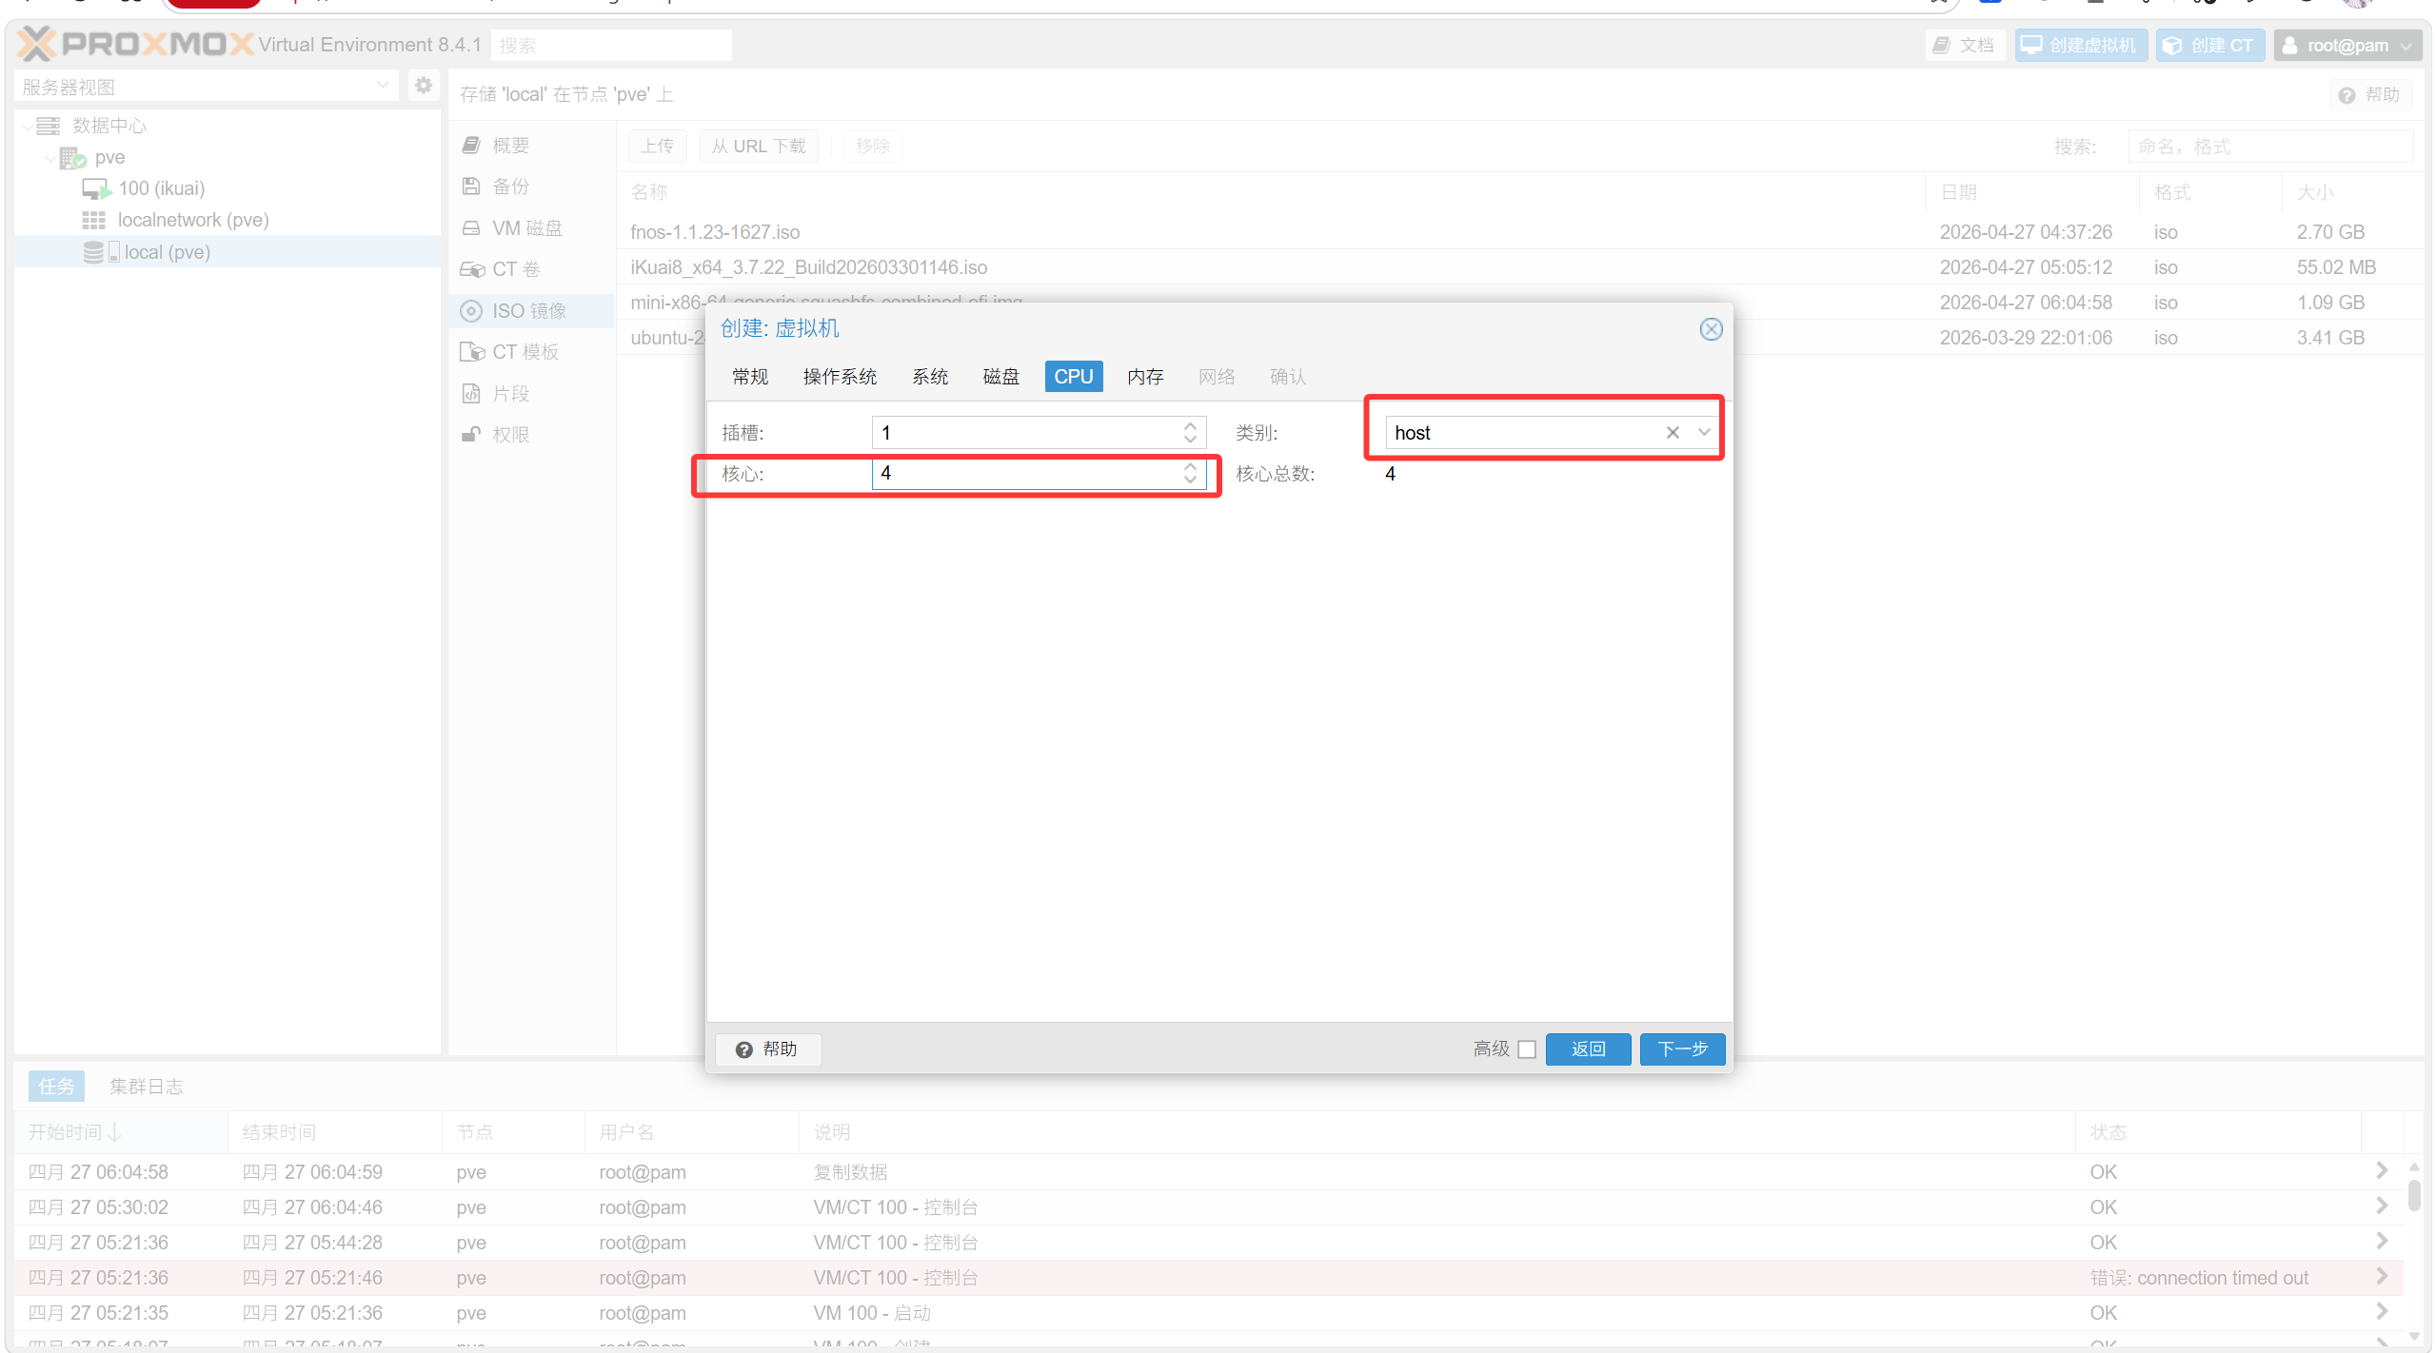Open 权限 permissions lock icon
The width and height of the screenshot is (2436, 1353).
(471, 435)
